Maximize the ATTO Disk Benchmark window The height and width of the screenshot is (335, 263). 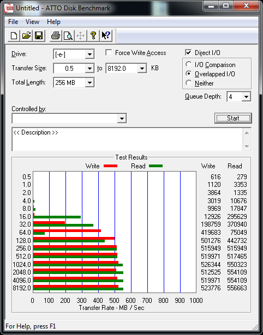226,6
